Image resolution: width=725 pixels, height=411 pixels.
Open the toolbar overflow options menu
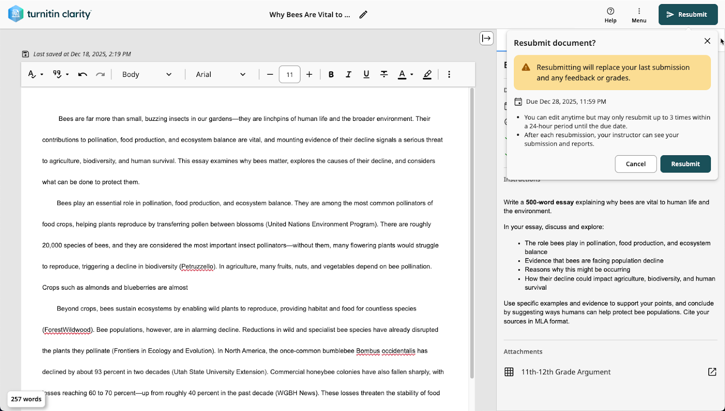[x=449, y=74]
